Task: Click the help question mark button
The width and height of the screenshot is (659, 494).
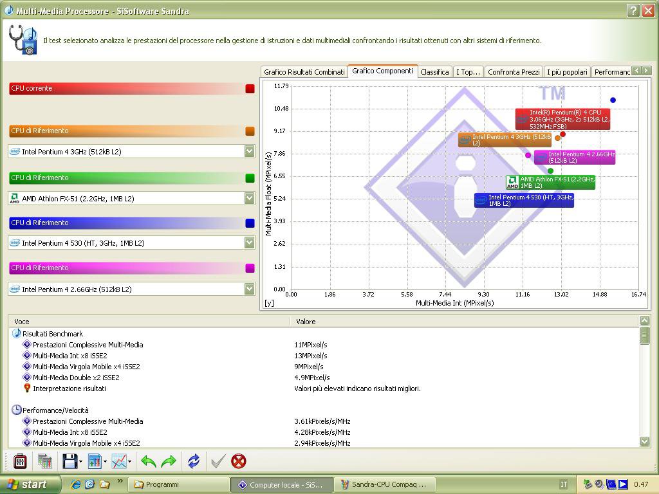Action: click(x=633, y=11)
